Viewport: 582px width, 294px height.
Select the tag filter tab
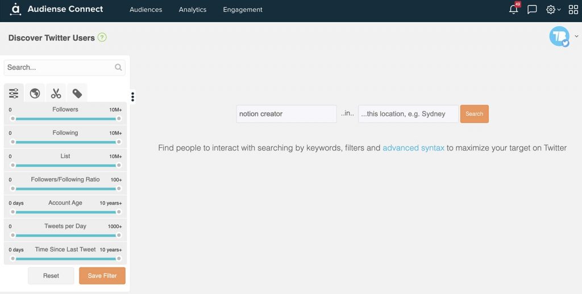pos(77,93)
